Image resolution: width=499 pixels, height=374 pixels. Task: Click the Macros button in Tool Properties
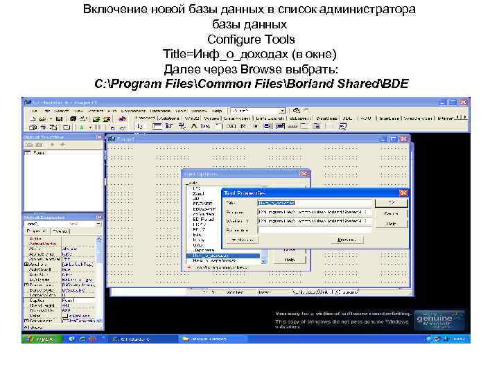click(x=243, y=240)
